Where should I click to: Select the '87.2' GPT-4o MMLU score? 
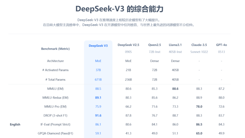pos(222,89)
